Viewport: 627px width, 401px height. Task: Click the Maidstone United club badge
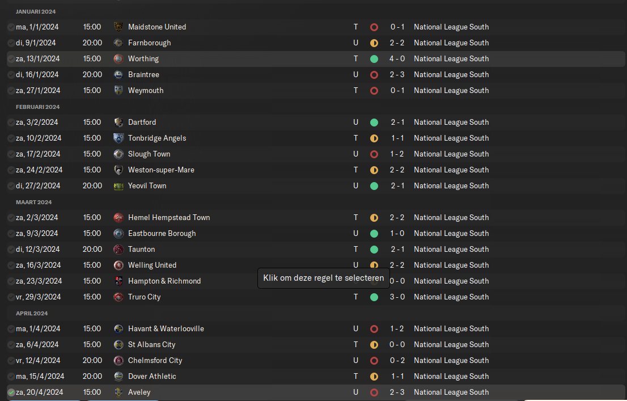(x=118, y=27)
